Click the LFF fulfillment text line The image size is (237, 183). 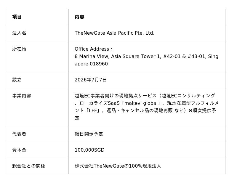pos(145,111)
